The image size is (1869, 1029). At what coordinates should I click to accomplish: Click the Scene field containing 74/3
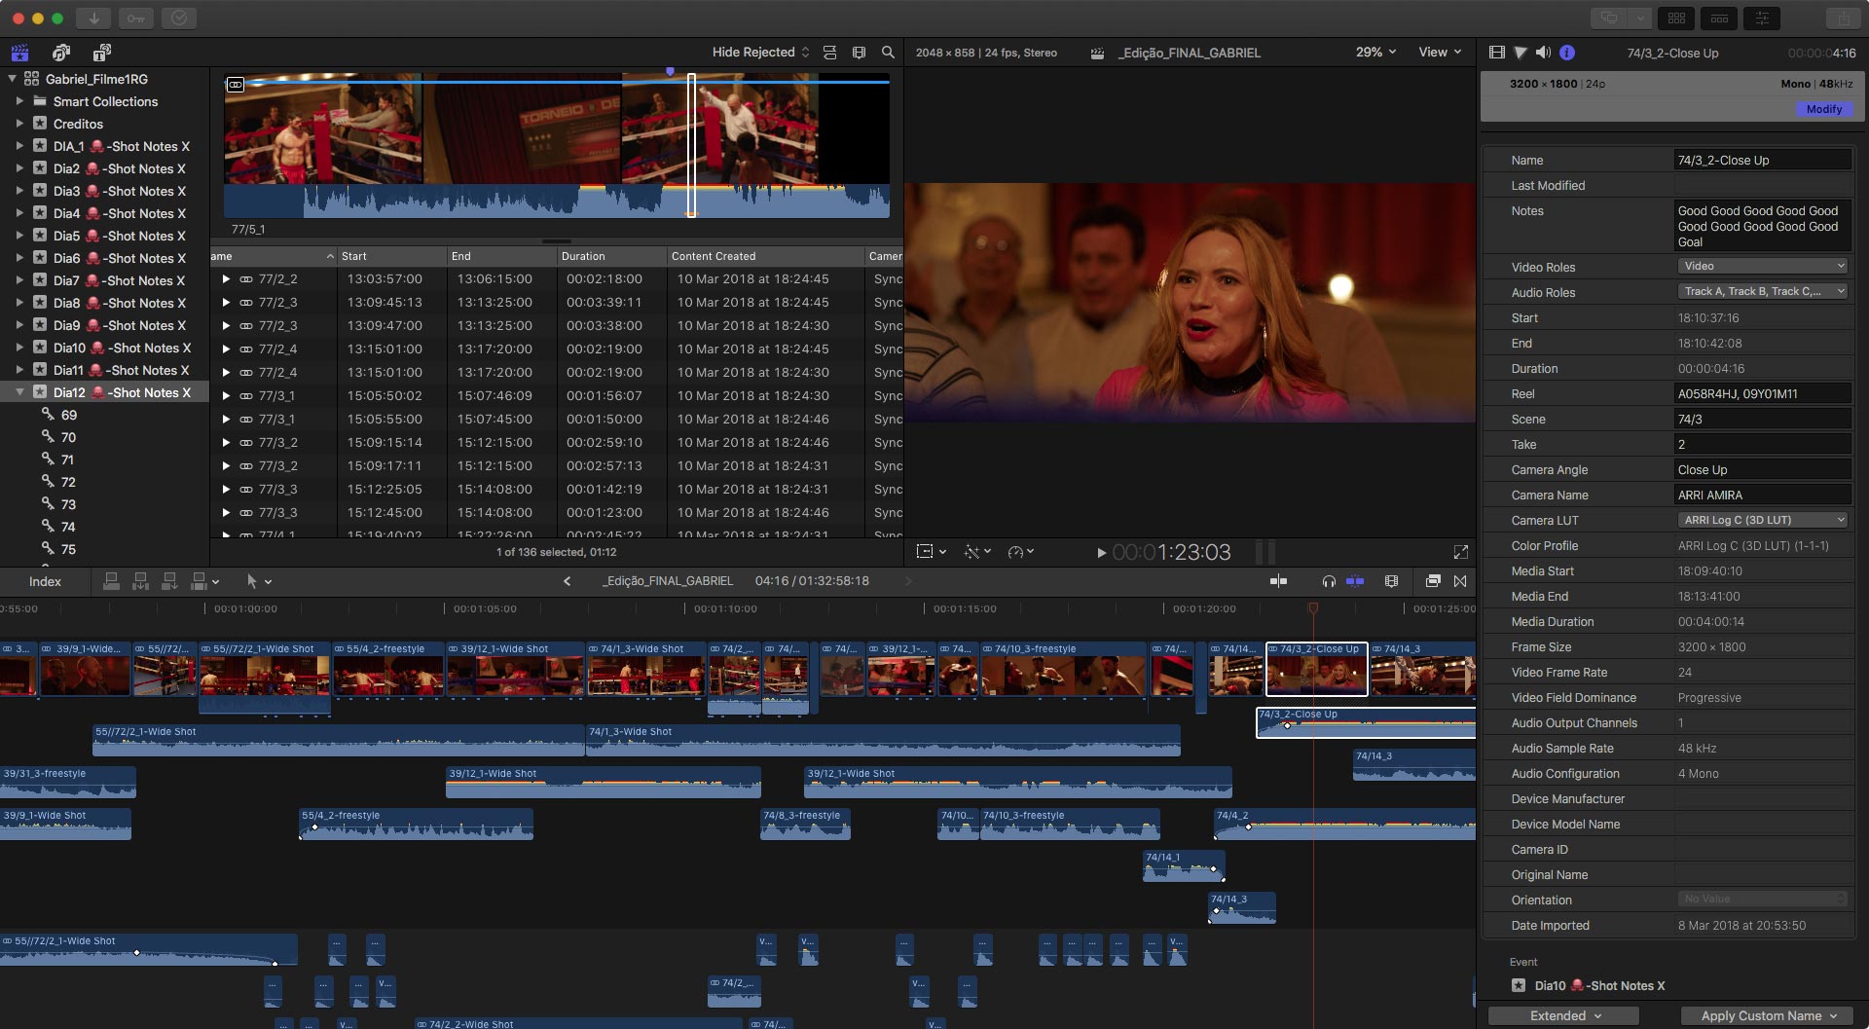(1762, 420)
